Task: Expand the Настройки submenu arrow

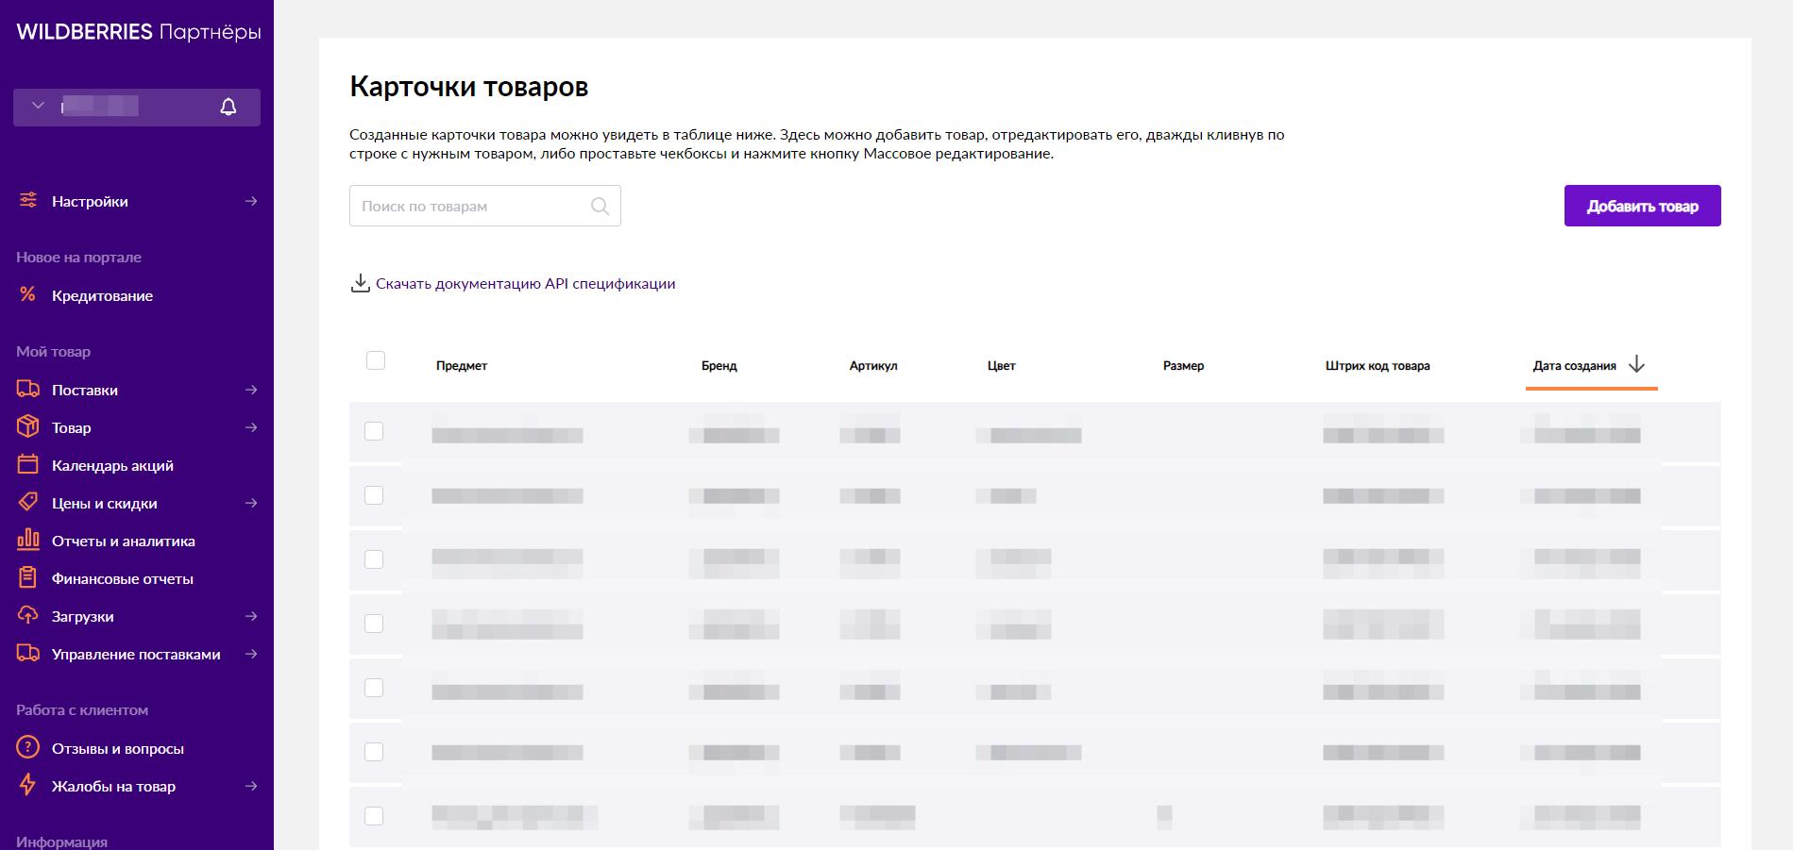Action: (251, 201)
